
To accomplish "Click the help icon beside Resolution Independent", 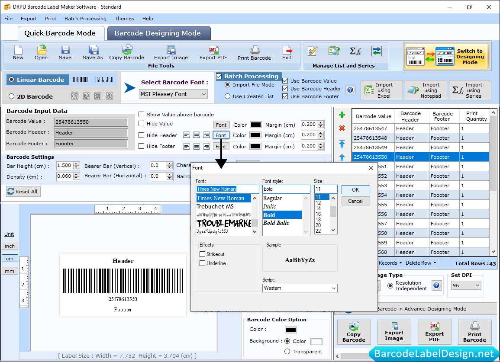I will 436,285.
